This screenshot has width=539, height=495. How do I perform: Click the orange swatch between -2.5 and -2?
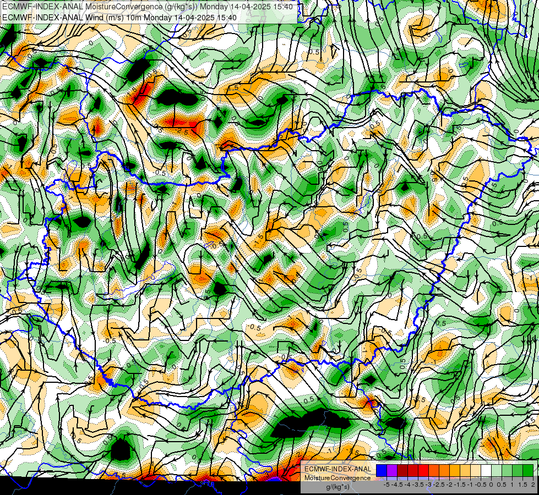(x=444, y=471)
